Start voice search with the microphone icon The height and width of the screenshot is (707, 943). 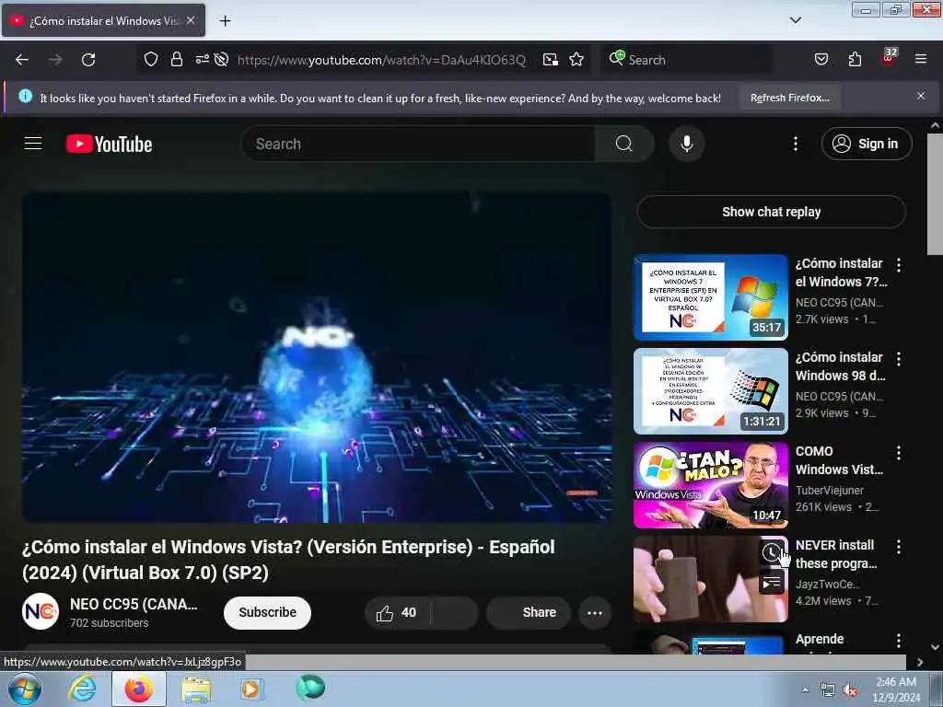687,144
